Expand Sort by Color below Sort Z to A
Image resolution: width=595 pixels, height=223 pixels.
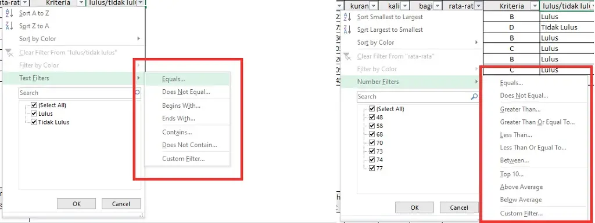pyautogui.click(x=138, y=39)
